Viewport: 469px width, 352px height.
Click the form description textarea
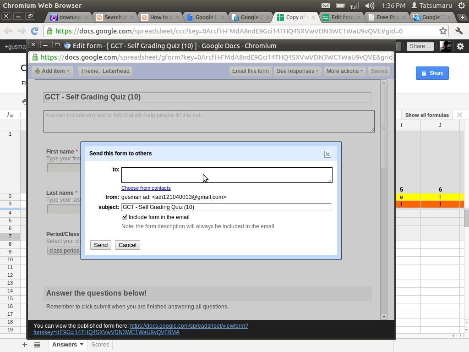pos(209,121)
